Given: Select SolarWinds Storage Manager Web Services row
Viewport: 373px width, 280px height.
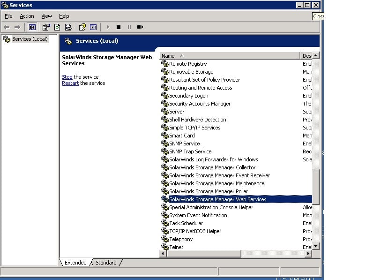Looking at the screenshot, I should [236, 199].
